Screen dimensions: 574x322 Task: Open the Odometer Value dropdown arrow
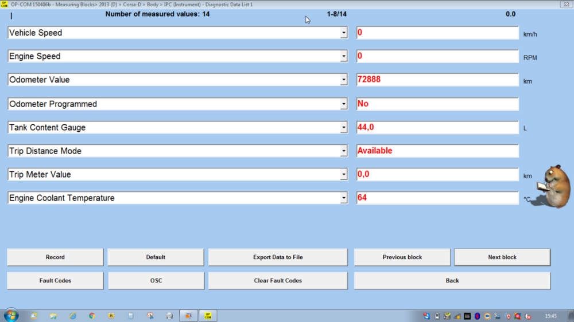tap(344, 80)
